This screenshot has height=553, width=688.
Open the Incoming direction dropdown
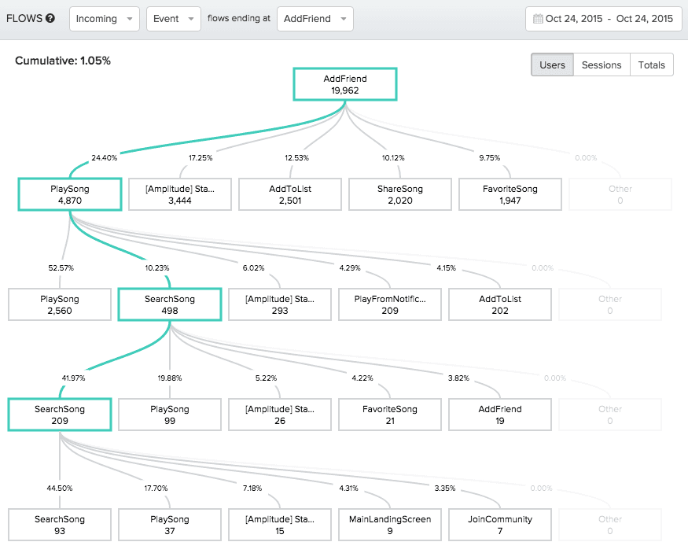pos(104,19)
